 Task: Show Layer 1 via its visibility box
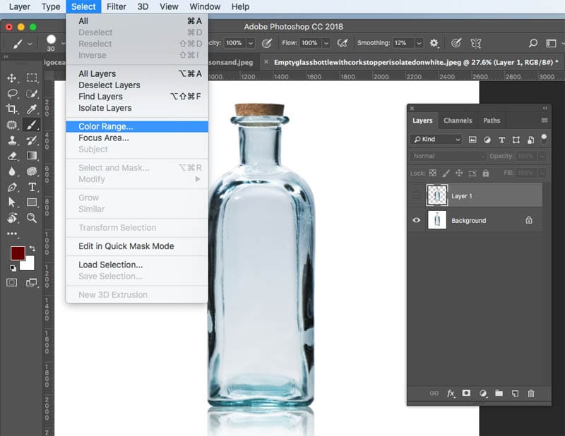pyautogui.click(x=416, y=195)
